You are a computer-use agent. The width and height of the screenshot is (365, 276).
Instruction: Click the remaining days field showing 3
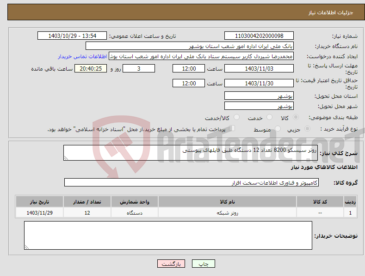pos(139,68)
